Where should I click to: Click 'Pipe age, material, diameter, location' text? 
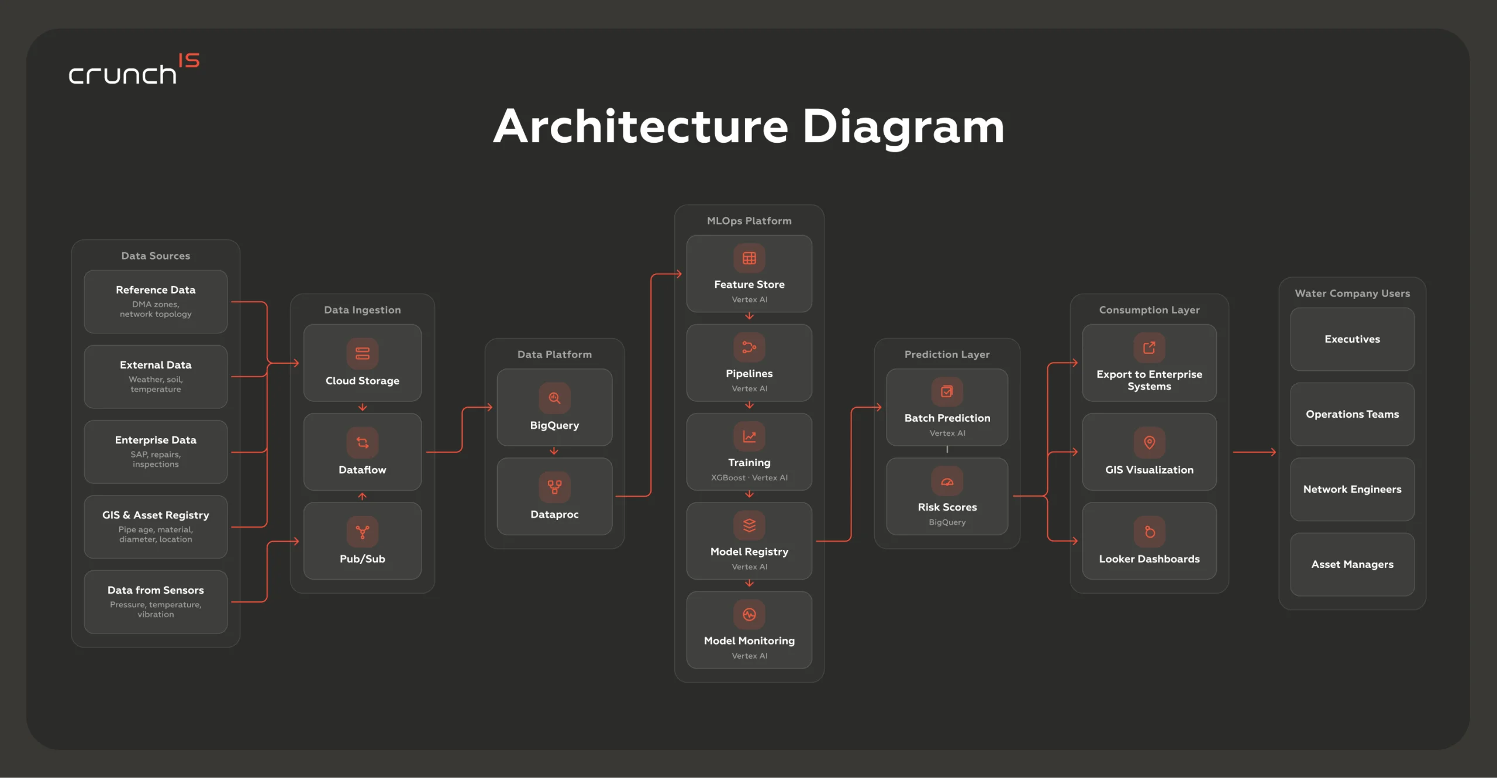click(156, 534)
